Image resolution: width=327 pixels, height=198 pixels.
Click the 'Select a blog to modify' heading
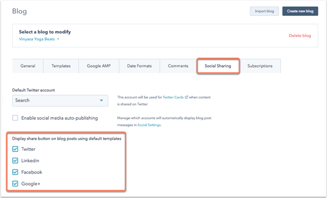45,32
